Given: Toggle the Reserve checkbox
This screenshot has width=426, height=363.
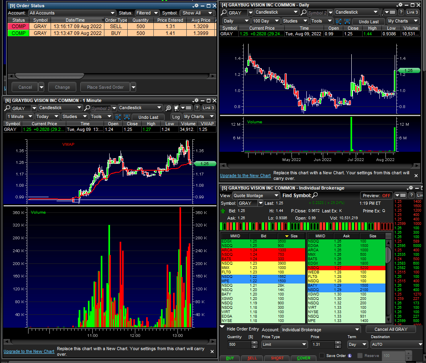Looking at the screenshot, I should tap(360, 355).
